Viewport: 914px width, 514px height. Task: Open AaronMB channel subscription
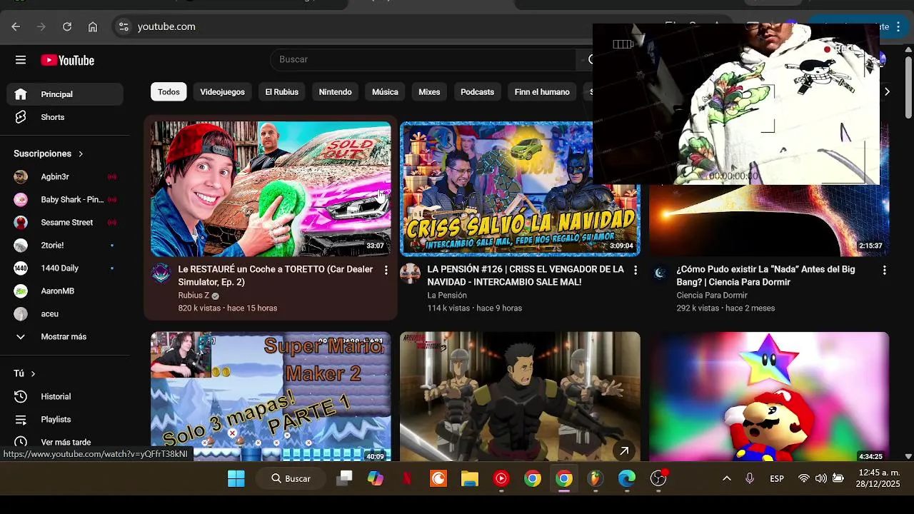[x=65, y=291]
